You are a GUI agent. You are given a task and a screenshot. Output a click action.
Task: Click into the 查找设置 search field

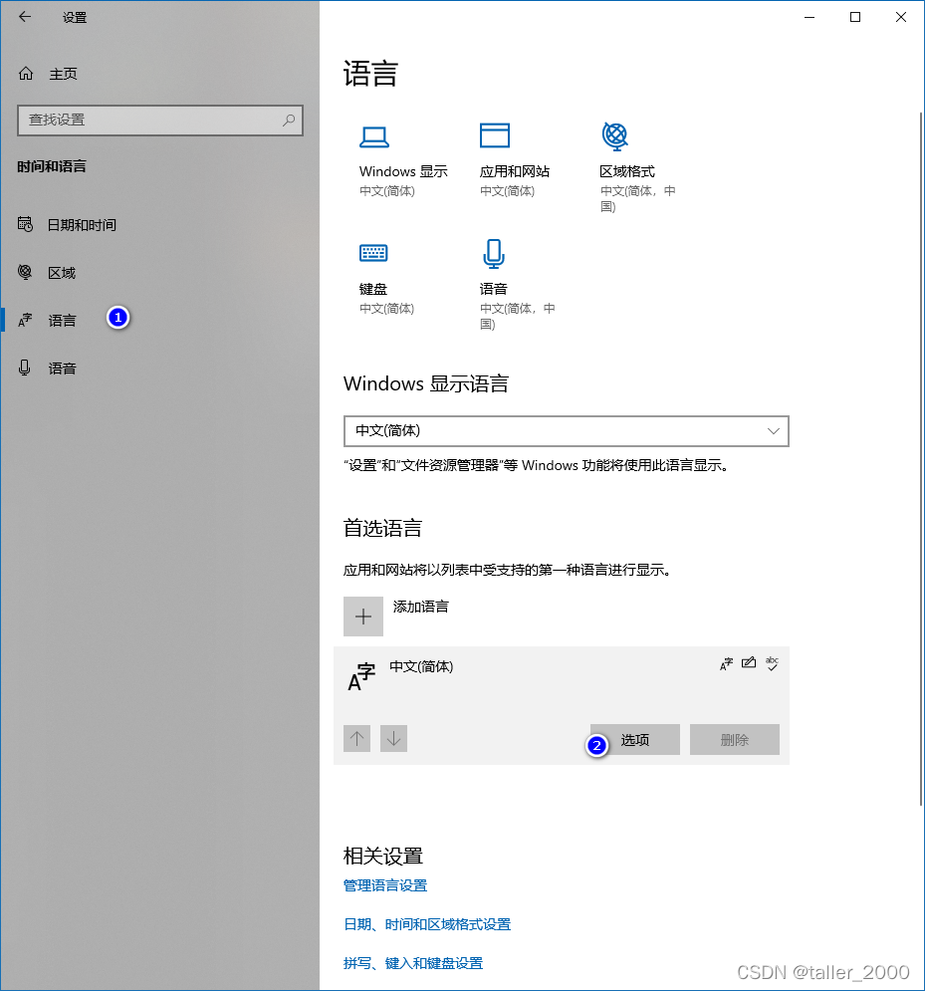tap(160, 121)
